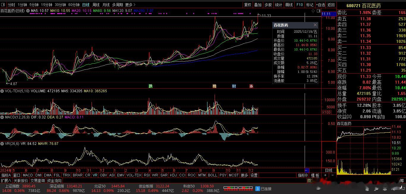Screen dimensions: 406x194
Task: Select the 1分钟 period
Action: [x=22, y=5]
